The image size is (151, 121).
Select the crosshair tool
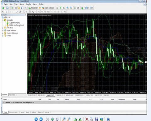point(7,12)
